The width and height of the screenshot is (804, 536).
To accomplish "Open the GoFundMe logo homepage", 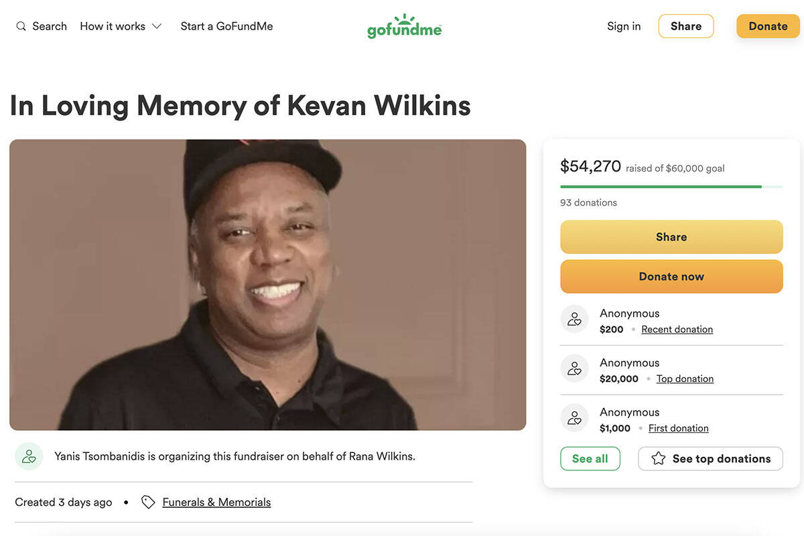I will tap(405, 26).
